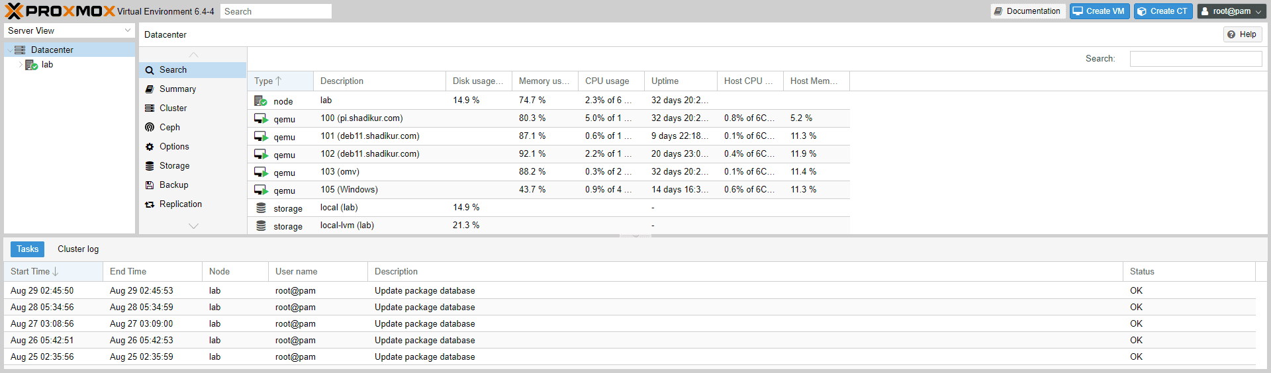Click the Documentation button
Viewport: 1271px width, 373px height.
(x=1028, y=11)
